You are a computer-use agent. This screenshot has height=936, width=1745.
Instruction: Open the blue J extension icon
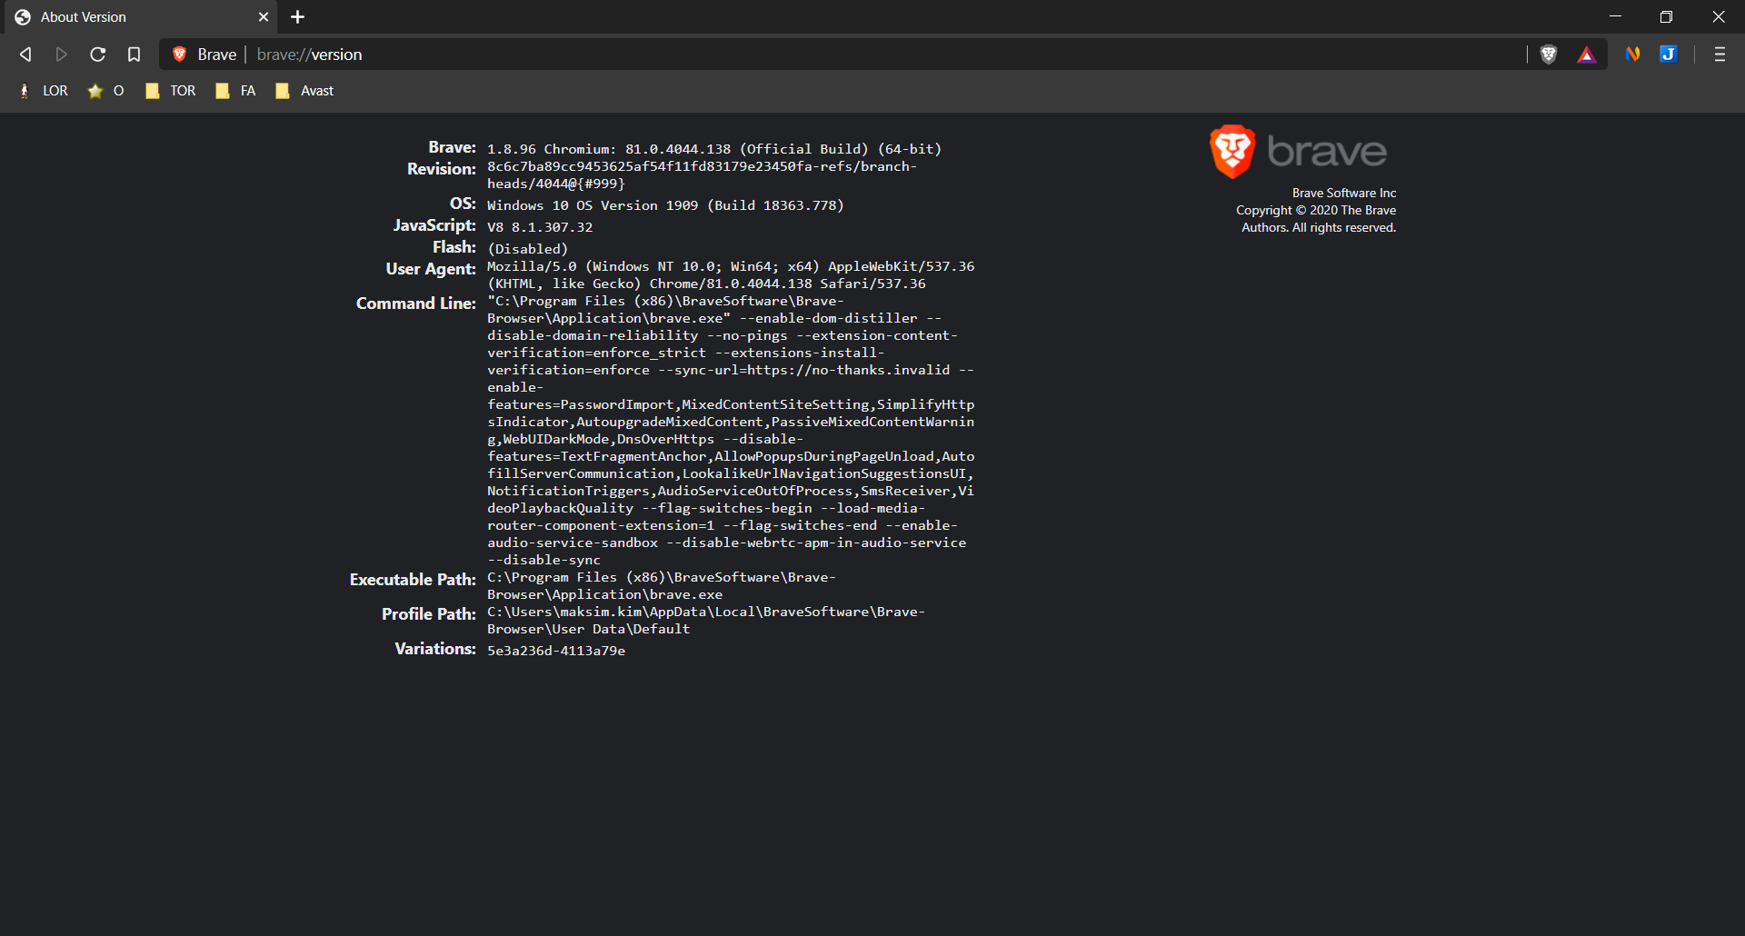(x=1669, y=55)
